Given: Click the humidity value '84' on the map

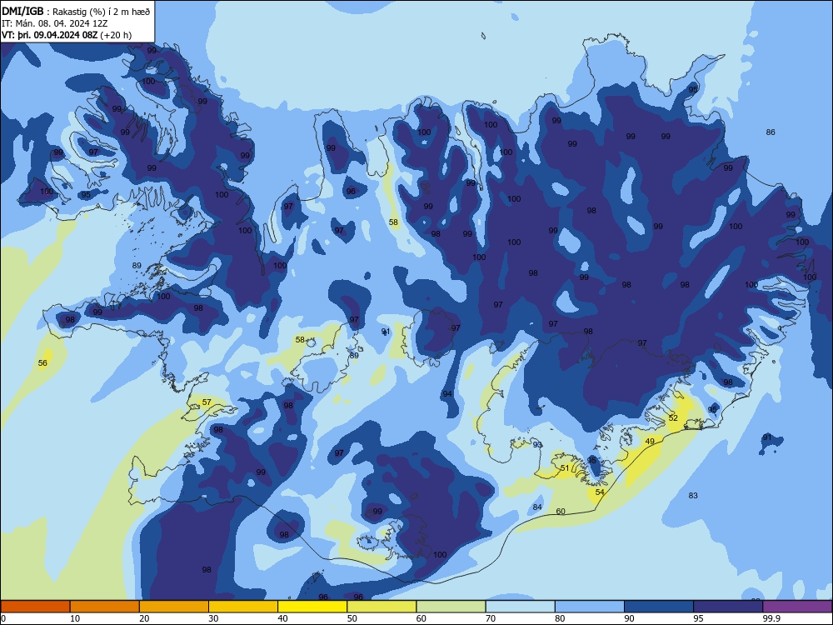Looking at the screenshot, I should [x=537, y=507].
